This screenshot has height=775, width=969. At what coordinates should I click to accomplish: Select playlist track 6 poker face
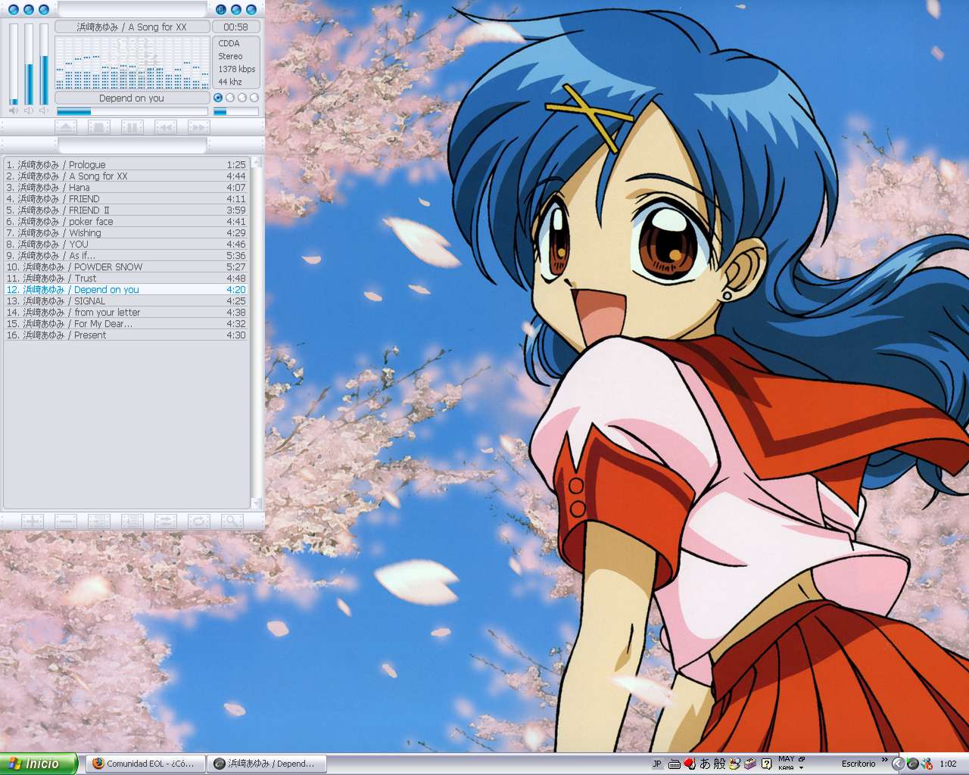tap(126, 221)
